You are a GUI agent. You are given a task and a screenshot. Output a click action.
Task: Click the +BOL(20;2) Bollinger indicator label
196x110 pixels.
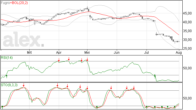[19, 3]
